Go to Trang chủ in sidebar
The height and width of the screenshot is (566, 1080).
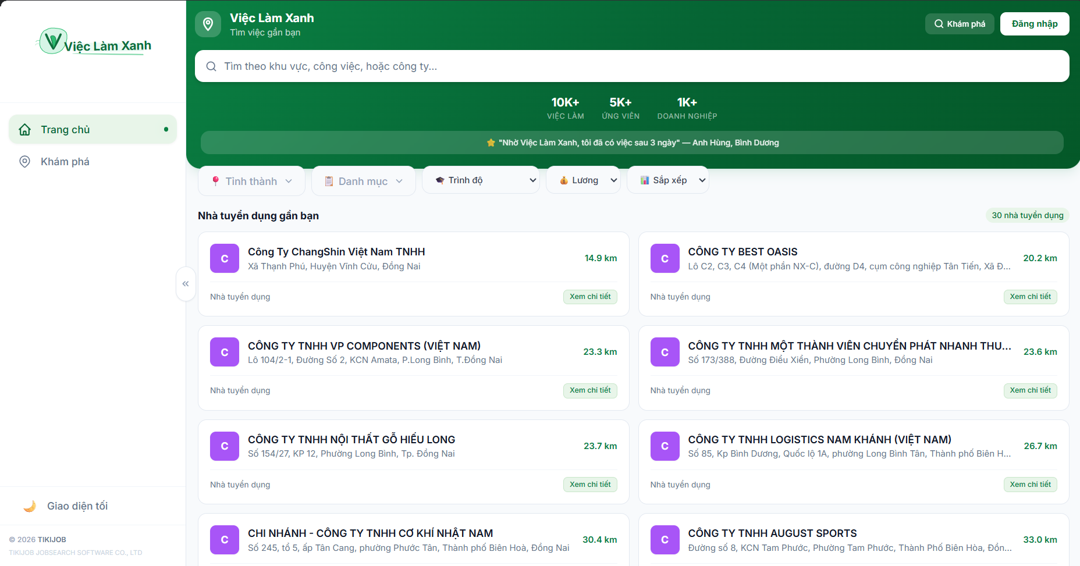93,129
